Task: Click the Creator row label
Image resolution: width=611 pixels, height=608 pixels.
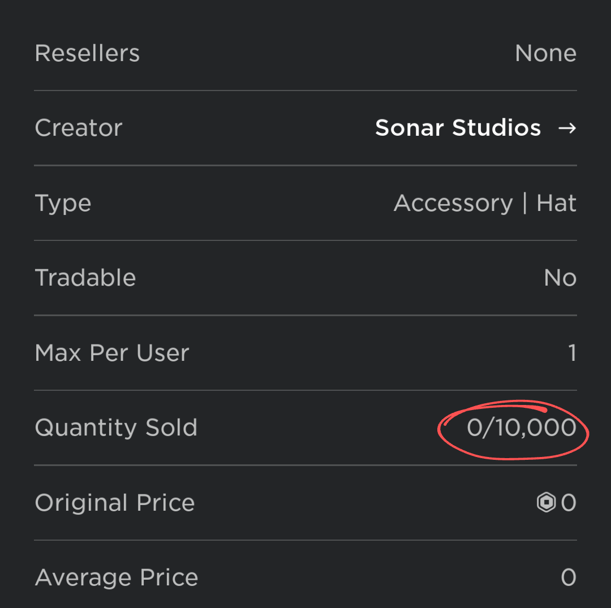Action: coord(79,128)
